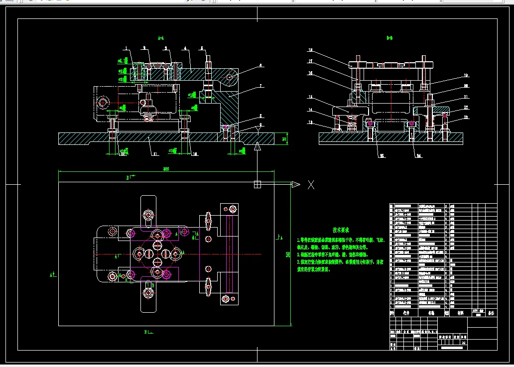Click part balloon number 21
Image resolution: width=514 pixels, height=367 pixels.
(466, 97)
